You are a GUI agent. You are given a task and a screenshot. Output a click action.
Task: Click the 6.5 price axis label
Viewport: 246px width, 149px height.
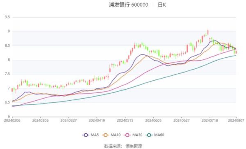pos(7,102)
